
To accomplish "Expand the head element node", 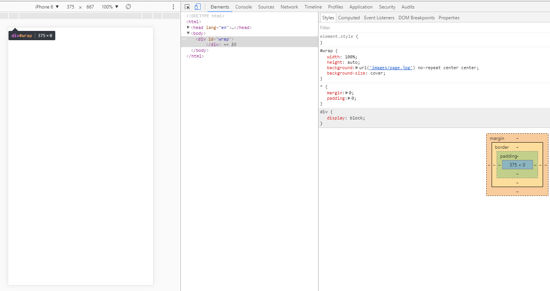I will pyautogui.click(x=188, y=27).
